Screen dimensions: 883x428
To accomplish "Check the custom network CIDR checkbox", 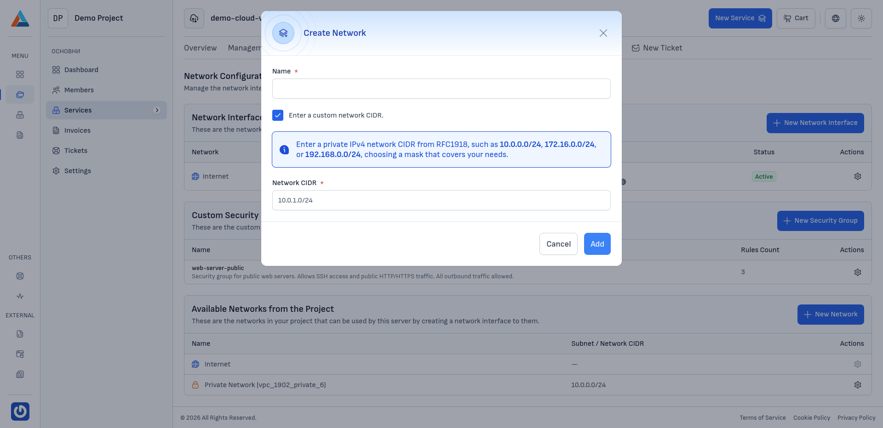I will coord(278,115).
